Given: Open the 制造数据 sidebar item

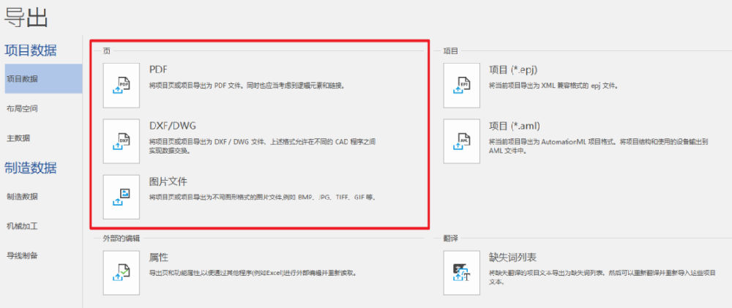Looking at the screenshot, I should 22,197.
